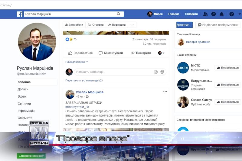Click the public globe icon beside 45 хв.
Image resolution: width=242 pixels, height=161 pixels.
[87, 97]
